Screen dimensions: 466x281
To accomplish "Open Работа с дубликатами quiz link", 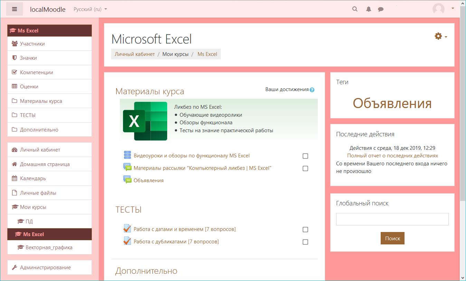I will [x=176, y=242].
